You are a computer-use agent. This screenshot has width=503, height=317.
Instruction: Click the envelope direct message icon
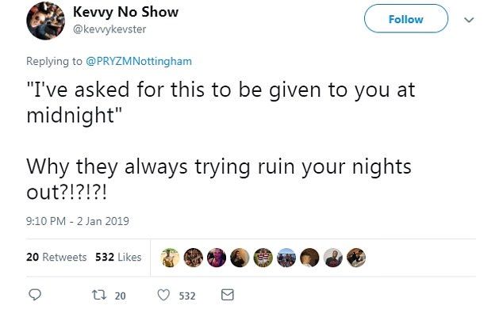(x=227, y=296)
